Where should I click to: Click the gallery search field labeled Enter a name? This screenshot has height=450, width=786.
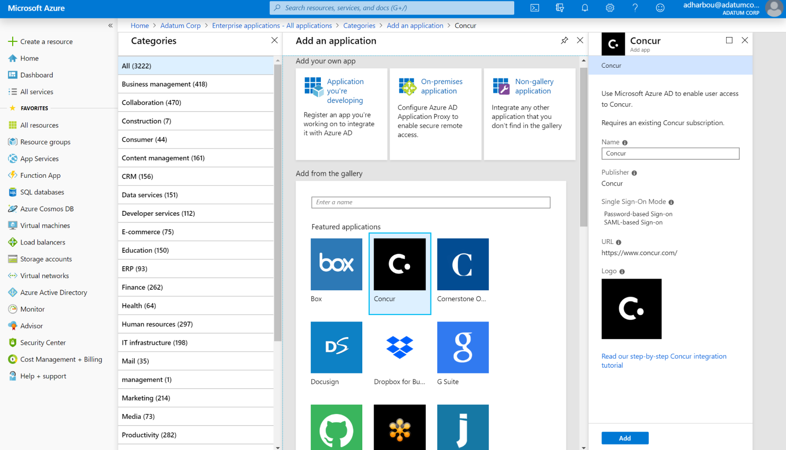pyautogui.click(x=430, y=202)
